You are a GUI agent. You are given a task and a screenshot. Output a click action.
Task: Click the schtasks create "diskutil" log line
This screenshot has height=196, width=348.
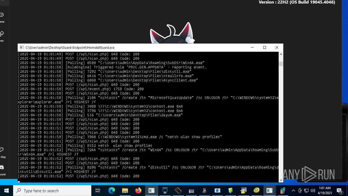point(148,170)
